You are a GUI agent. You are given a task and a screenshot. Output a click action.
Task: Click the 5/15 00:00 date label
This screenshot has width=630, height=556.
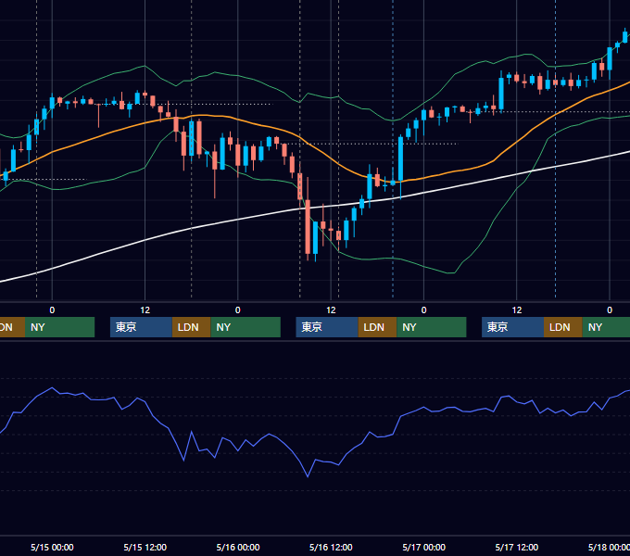pos(52,547)
